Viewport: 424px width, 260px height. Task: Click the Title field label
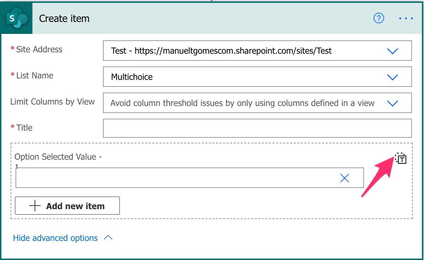click(24, 128)
